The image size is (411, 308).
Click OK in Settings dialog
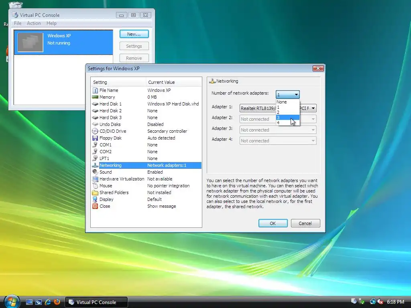tap(273, 223)
